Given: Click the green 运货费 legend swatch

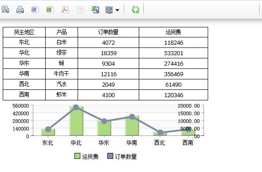Looking at the screenshot, I should click(x=77, y=156).
